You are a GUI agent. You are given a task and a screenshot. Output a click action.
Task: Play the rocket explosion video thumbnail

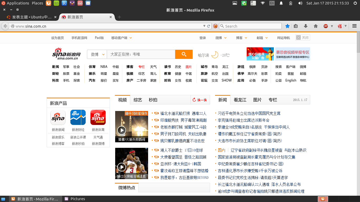(132, 127)
